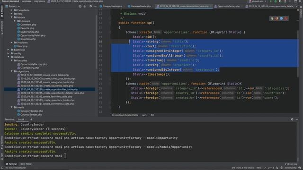Image resolution: width=303 pixels, height=170 pixels.
Task: Click in the terminal command prompt
Action: click(65, 156)
